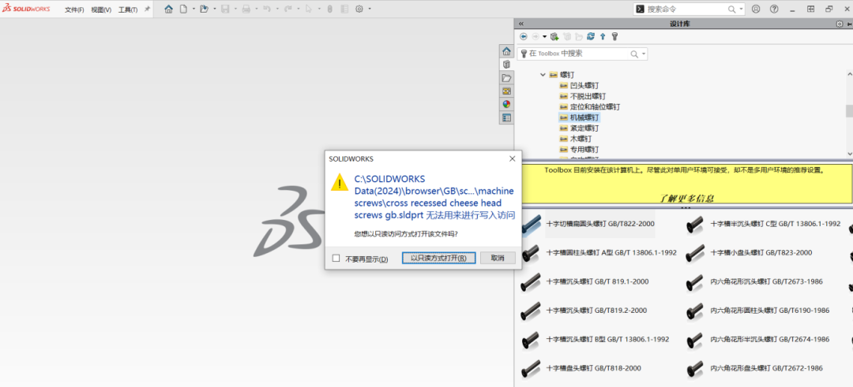The width and height of the screenshot is (853, 387).
Task: Click Add to Library icon
Action: (554, 36)
